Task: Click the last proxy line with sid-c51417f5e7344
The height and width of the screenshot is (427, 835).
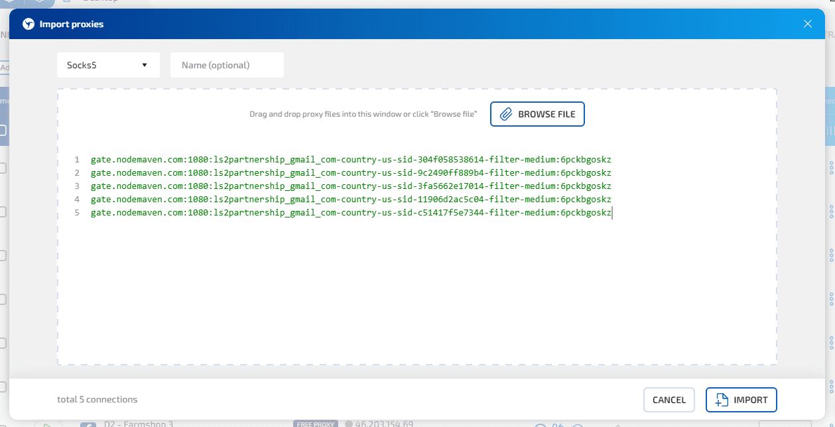Action: tap(350, 213)
